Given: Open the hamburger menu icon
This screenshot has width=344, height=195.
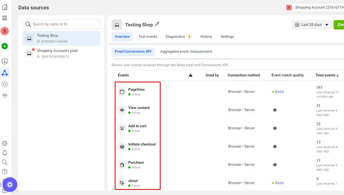Looking at the screenshot, I should (5, 18).
